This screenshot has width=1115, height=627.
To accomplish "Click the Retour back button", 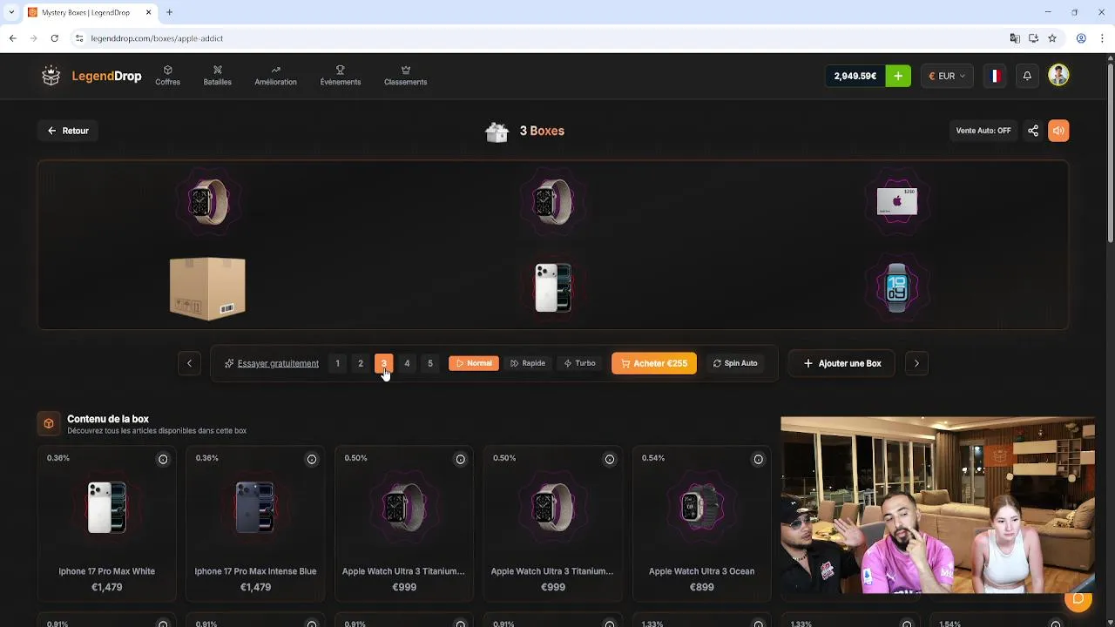I will [68, 131].
